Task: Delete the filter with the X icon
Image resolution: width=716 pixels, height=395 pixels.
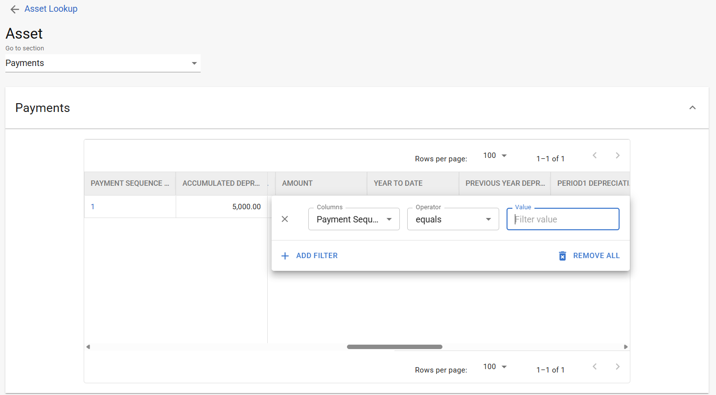Action: (x=285, y=219)
